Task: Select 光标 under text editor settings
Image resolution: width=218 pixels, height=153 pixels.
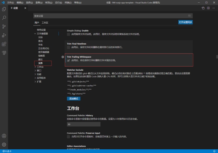Action: tap(41, 37)
